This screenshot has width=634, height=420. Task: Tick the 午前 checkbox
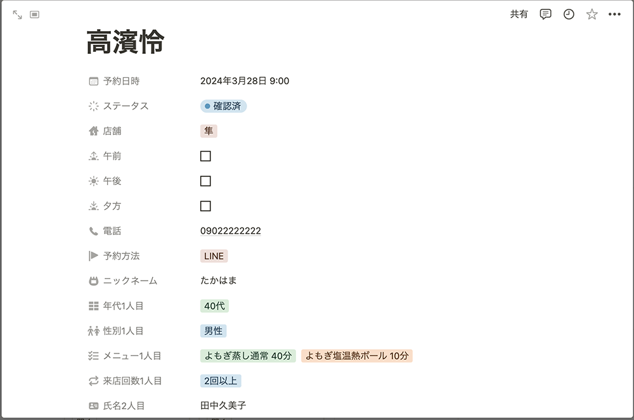click(x=205, y=156)
